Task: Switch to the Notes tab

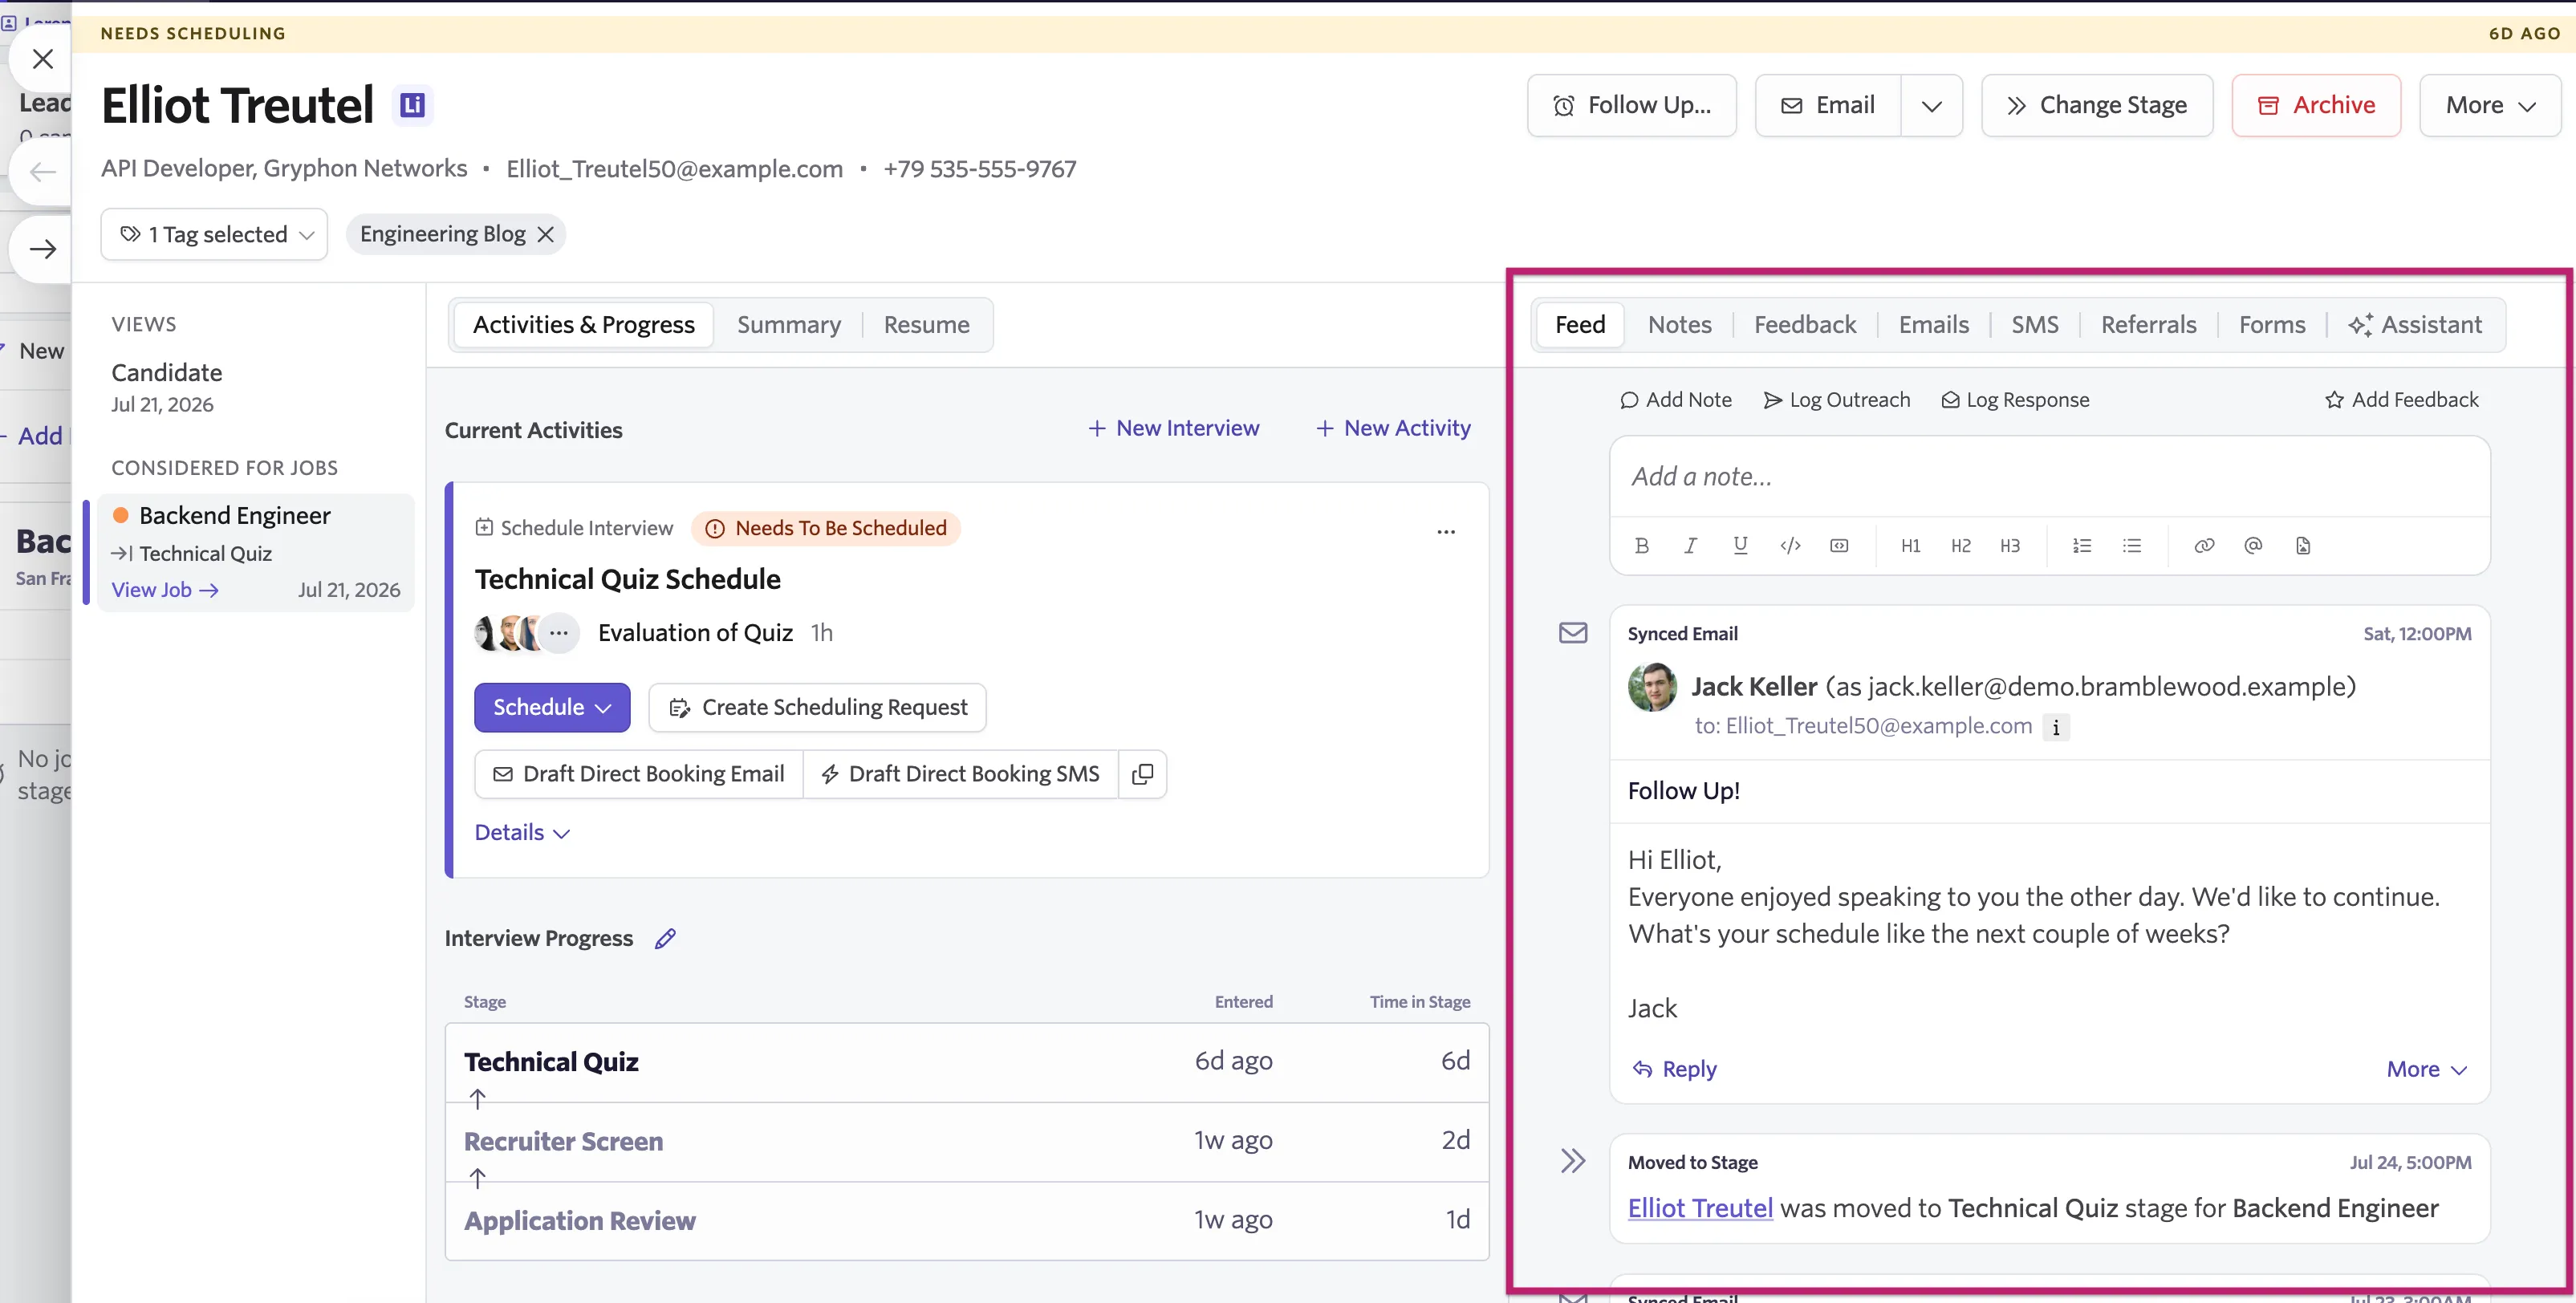Action: [x=1679, y=325]
